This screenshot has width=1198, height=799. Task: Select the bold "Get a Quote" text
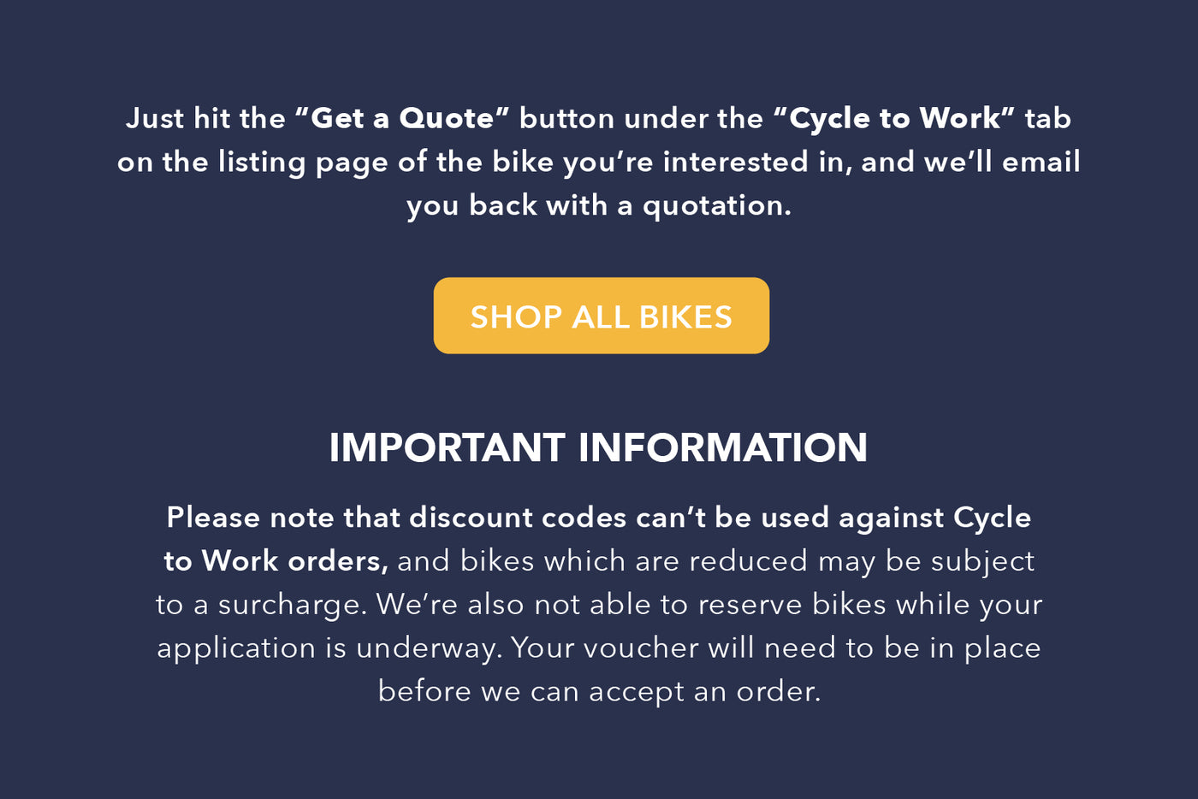click(402, 118)
